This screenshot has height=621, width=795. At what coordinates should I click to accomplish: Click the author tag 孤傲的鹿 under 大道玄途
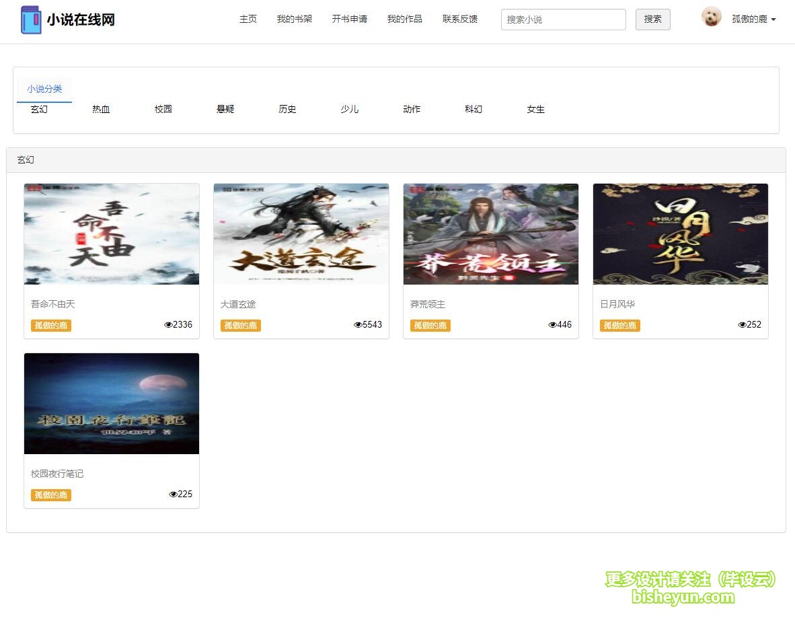tap(240, 325)
